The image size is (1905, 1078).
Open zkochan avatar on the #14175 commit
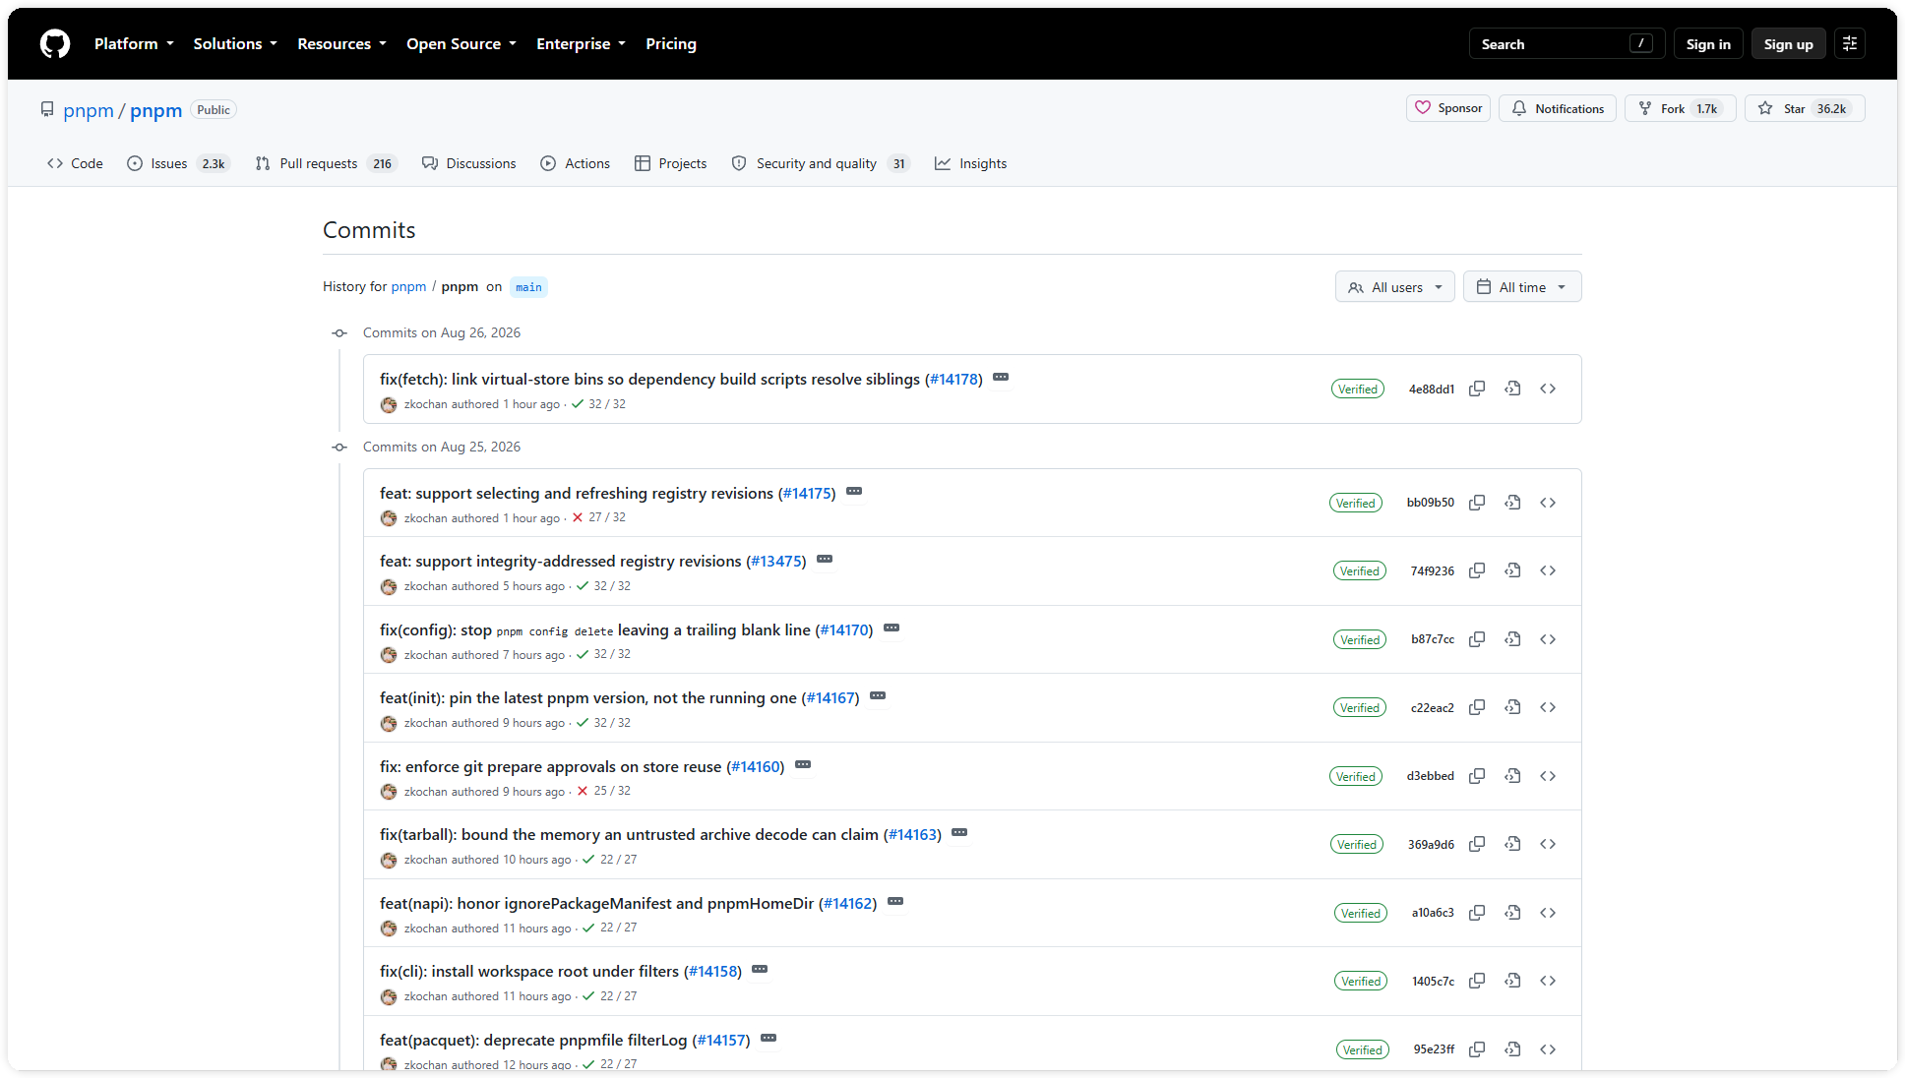pyautogui.click(x=389, y=518)
